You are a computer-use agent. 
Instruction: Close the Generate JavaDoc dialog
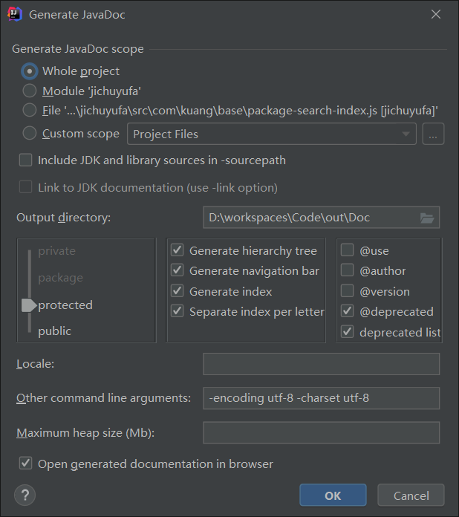[x=436, y=14]
